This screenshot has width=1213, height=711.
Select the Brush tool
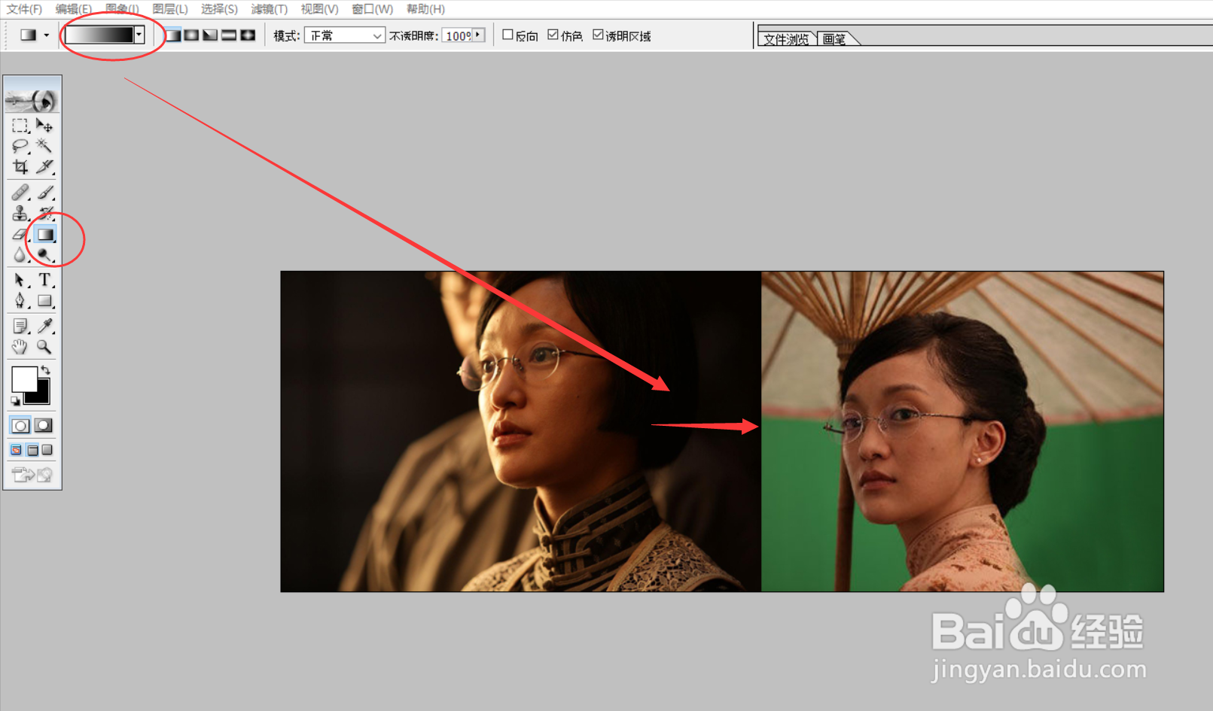(44, 193)
